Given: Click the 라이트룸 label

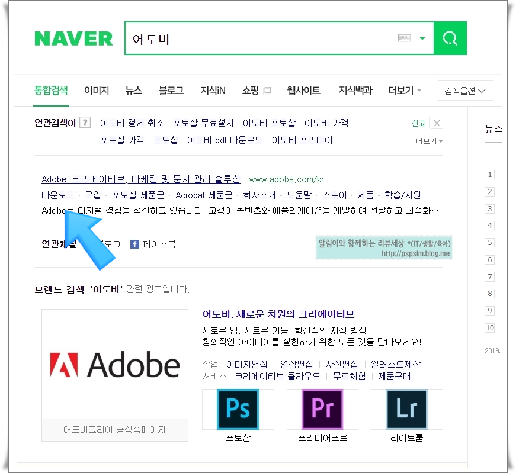Looking at the screenshot, I should point(407,437).
